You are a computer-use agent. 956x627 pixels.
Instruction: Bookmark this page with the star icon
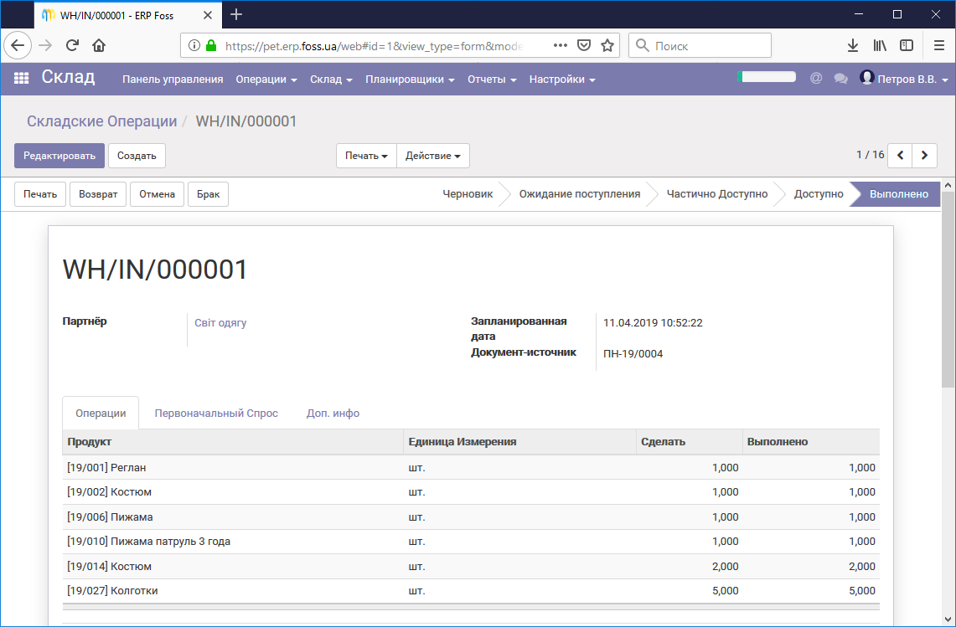click(607, 46)
